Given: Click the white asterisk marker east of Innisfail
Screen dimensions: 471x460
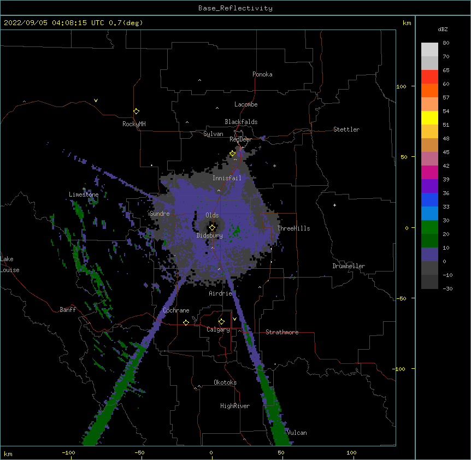Looking at the screenshot, I should click(x=274, y=166).
